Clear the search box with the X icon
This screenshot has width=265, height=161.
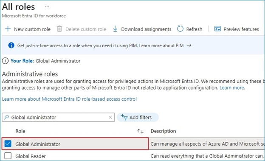pyautogui.click(x=110, y=117)
